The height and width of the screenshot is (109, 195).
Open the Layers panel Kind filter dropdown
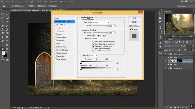pyautogui.click(x=169, y=42)
